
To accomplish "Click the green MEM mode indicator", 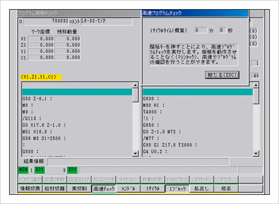I will pos(24,170).
